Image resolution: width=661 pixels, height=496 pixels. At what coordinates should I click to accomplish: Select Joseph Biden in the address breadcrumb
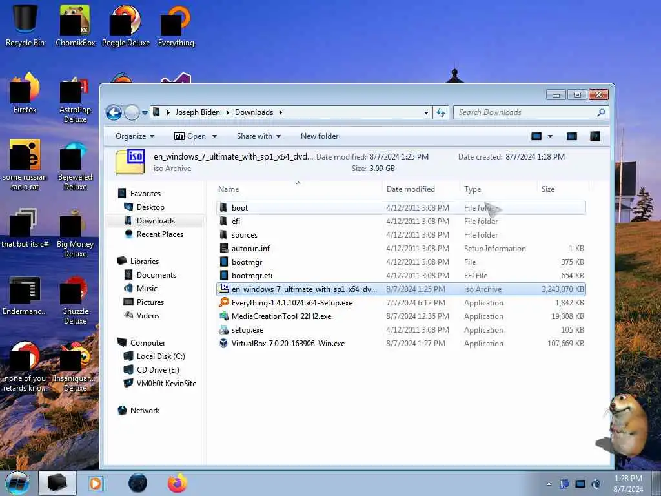point(198,112)
